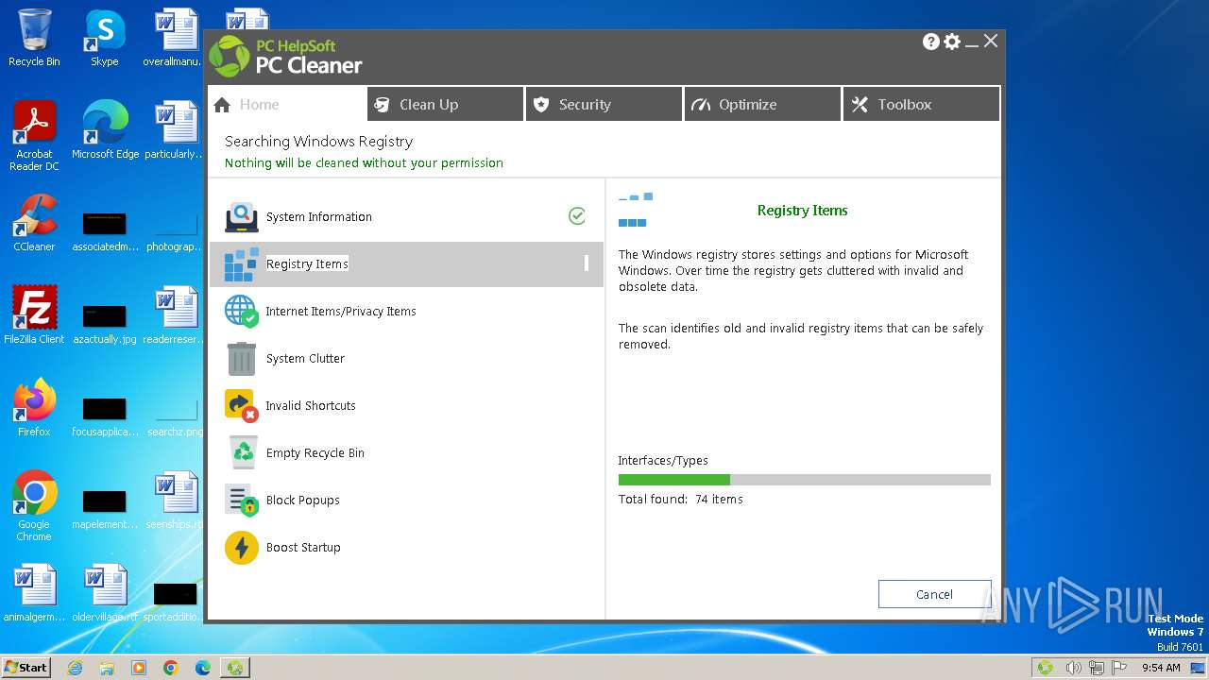The width and height of the screenshot is (1209, 680).
Task: Open Internet Explorer from taskbar
Action: coord(76,668)
